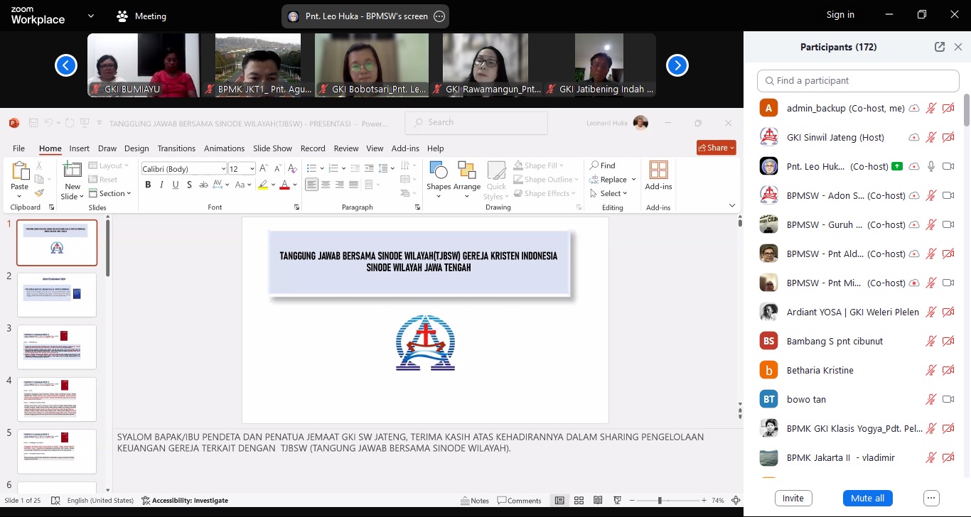Open the Insert ribbon tab
Screen dimensions: 971x517
tap(79, 148)
